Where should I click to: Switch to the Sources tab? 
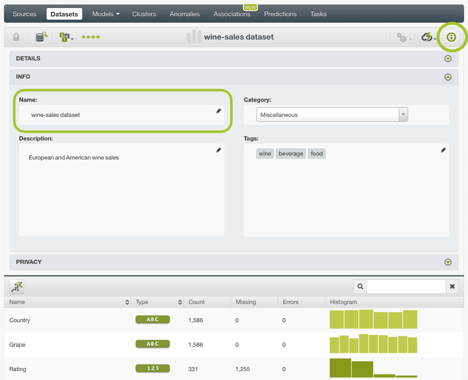coord(25,14)
